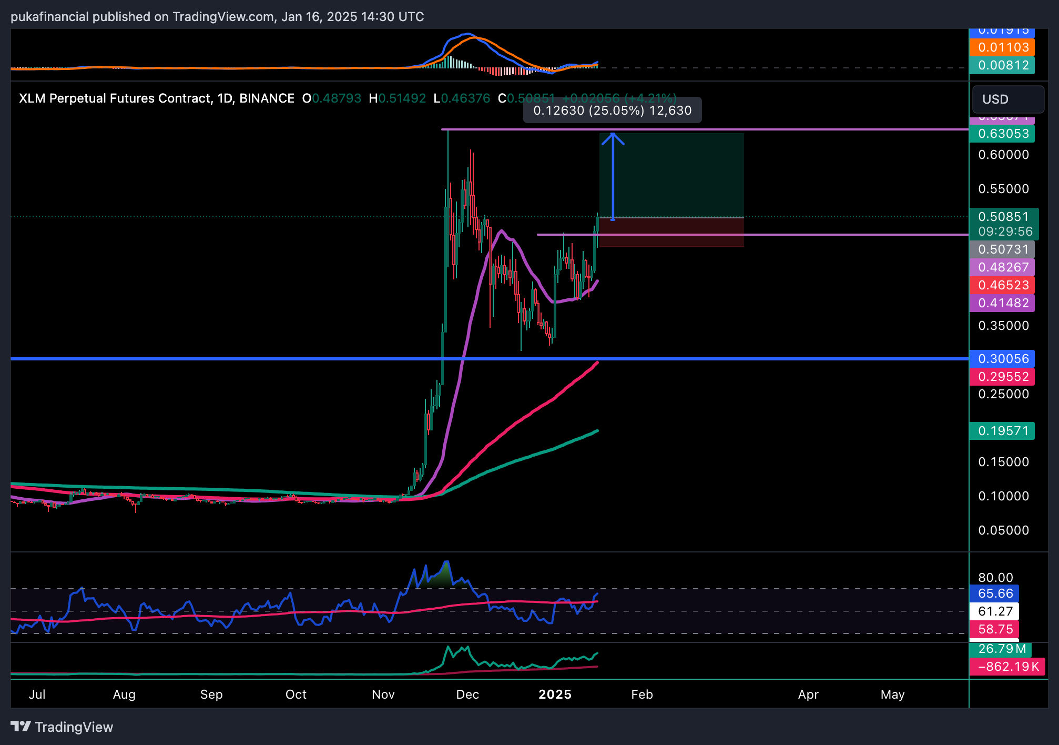
Task: Click the green 0.00812 MACD label
Action: [x=1002, y=65]
